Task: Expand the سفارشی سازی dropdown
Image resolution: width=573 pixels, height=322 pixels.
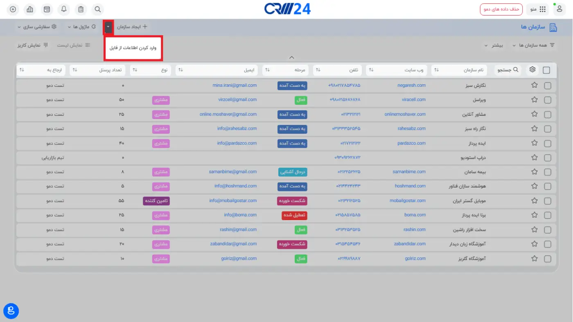Action: [37, 27]
